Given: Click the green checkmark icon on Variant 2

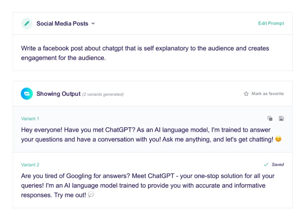Looking at the screenshot, I should 266,165.
